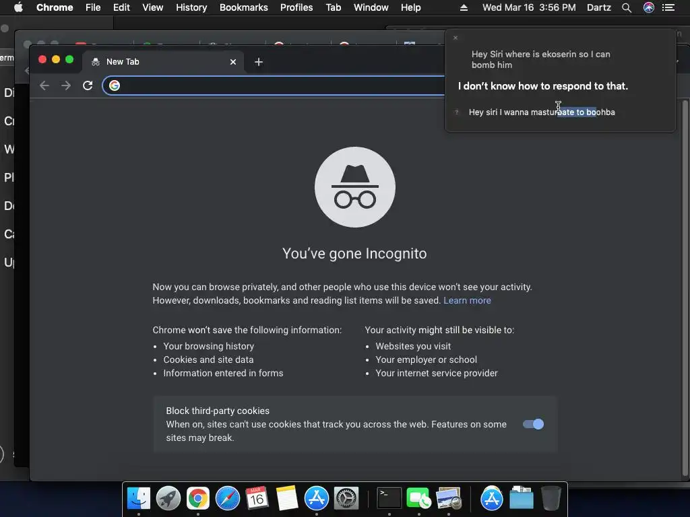Reload the incognito page
The height and width of the screenshot is (517, 690).
[88, 85]
